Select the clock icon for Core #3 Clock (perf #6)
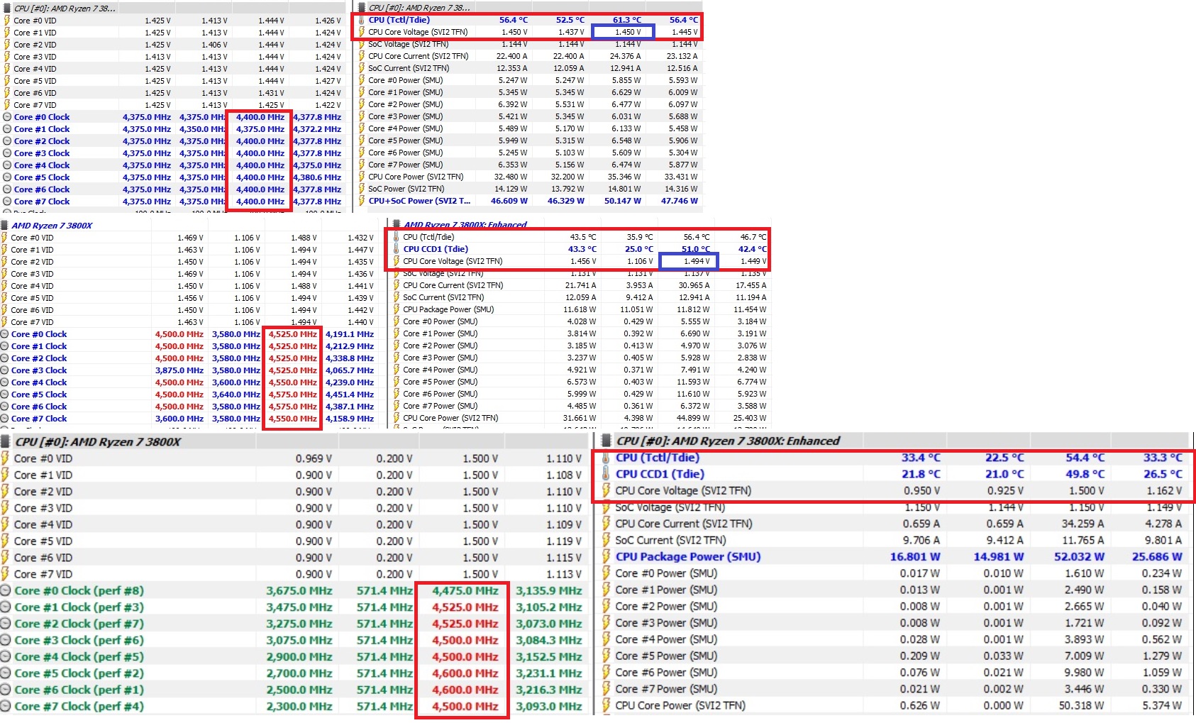This screenshot has width=1196, height=723. pos(6,640)
